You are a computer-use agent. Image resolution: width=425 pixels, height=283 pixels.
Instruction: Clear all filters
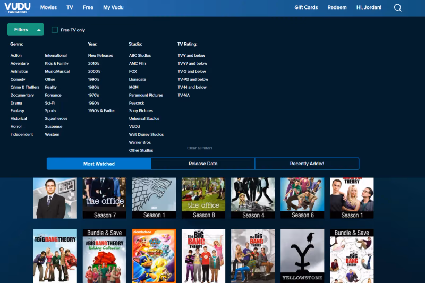(200, 148)
